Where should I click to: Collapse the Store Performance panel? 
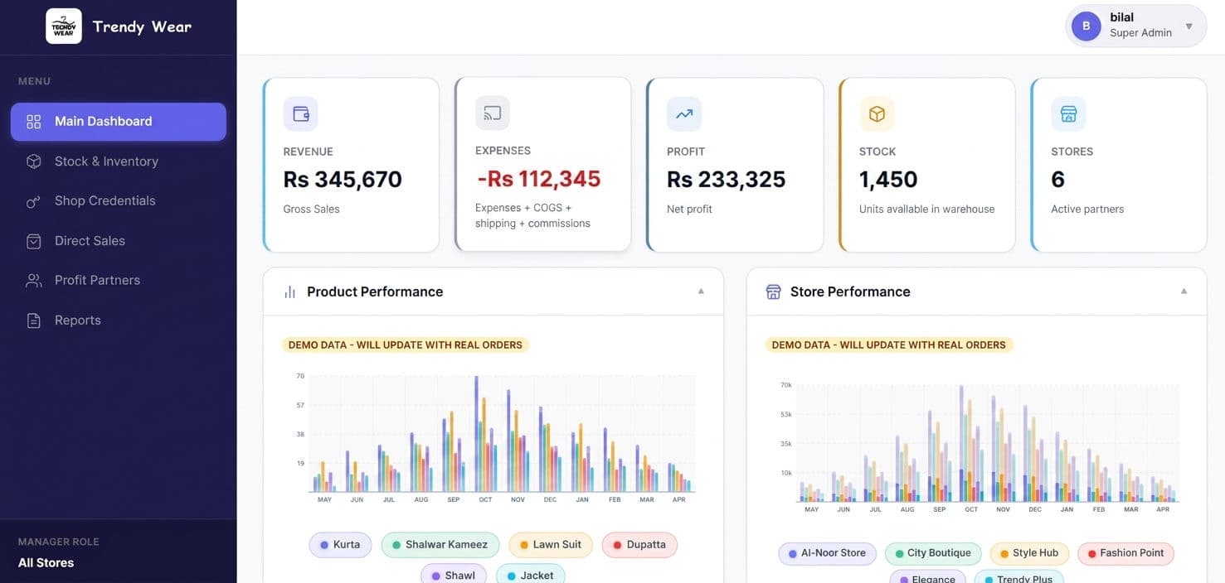[x=1184, y=290]
